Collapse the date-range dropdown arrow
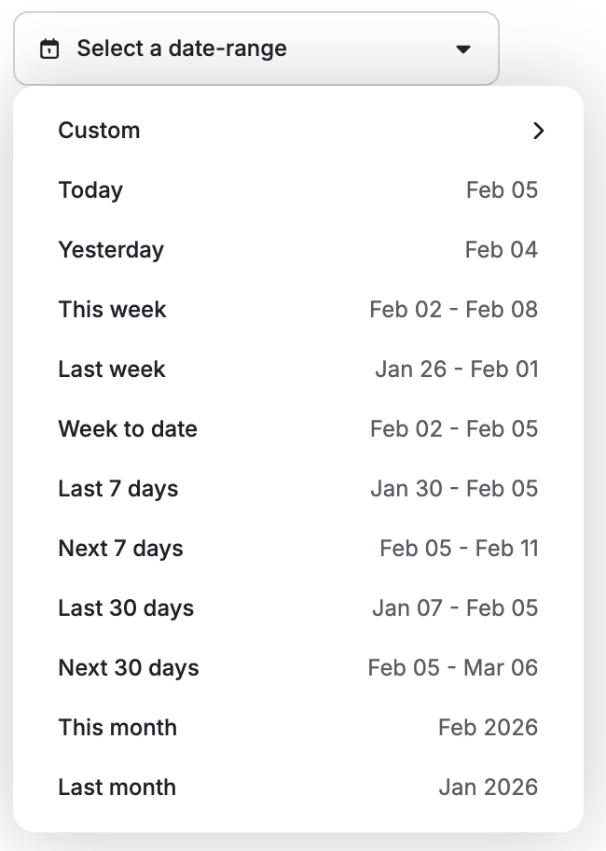 [463, 49]
